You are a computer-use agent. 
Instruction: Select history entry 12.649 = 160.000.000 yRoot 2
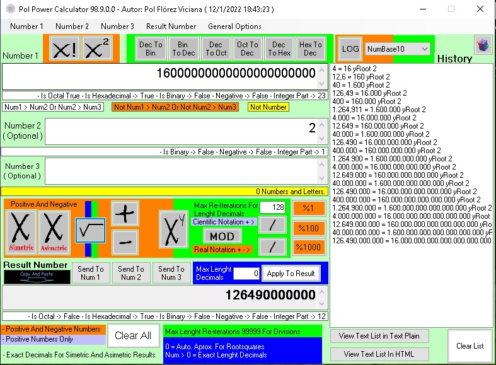(x=378, y=126)
